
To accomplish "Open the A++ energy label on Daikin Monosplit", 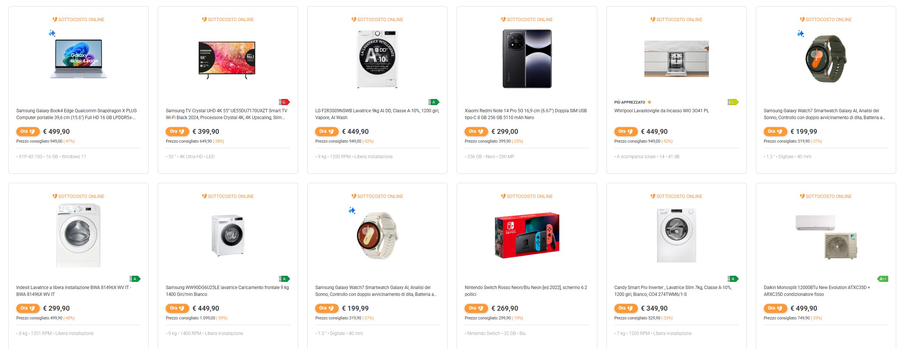I will point(883,279).
